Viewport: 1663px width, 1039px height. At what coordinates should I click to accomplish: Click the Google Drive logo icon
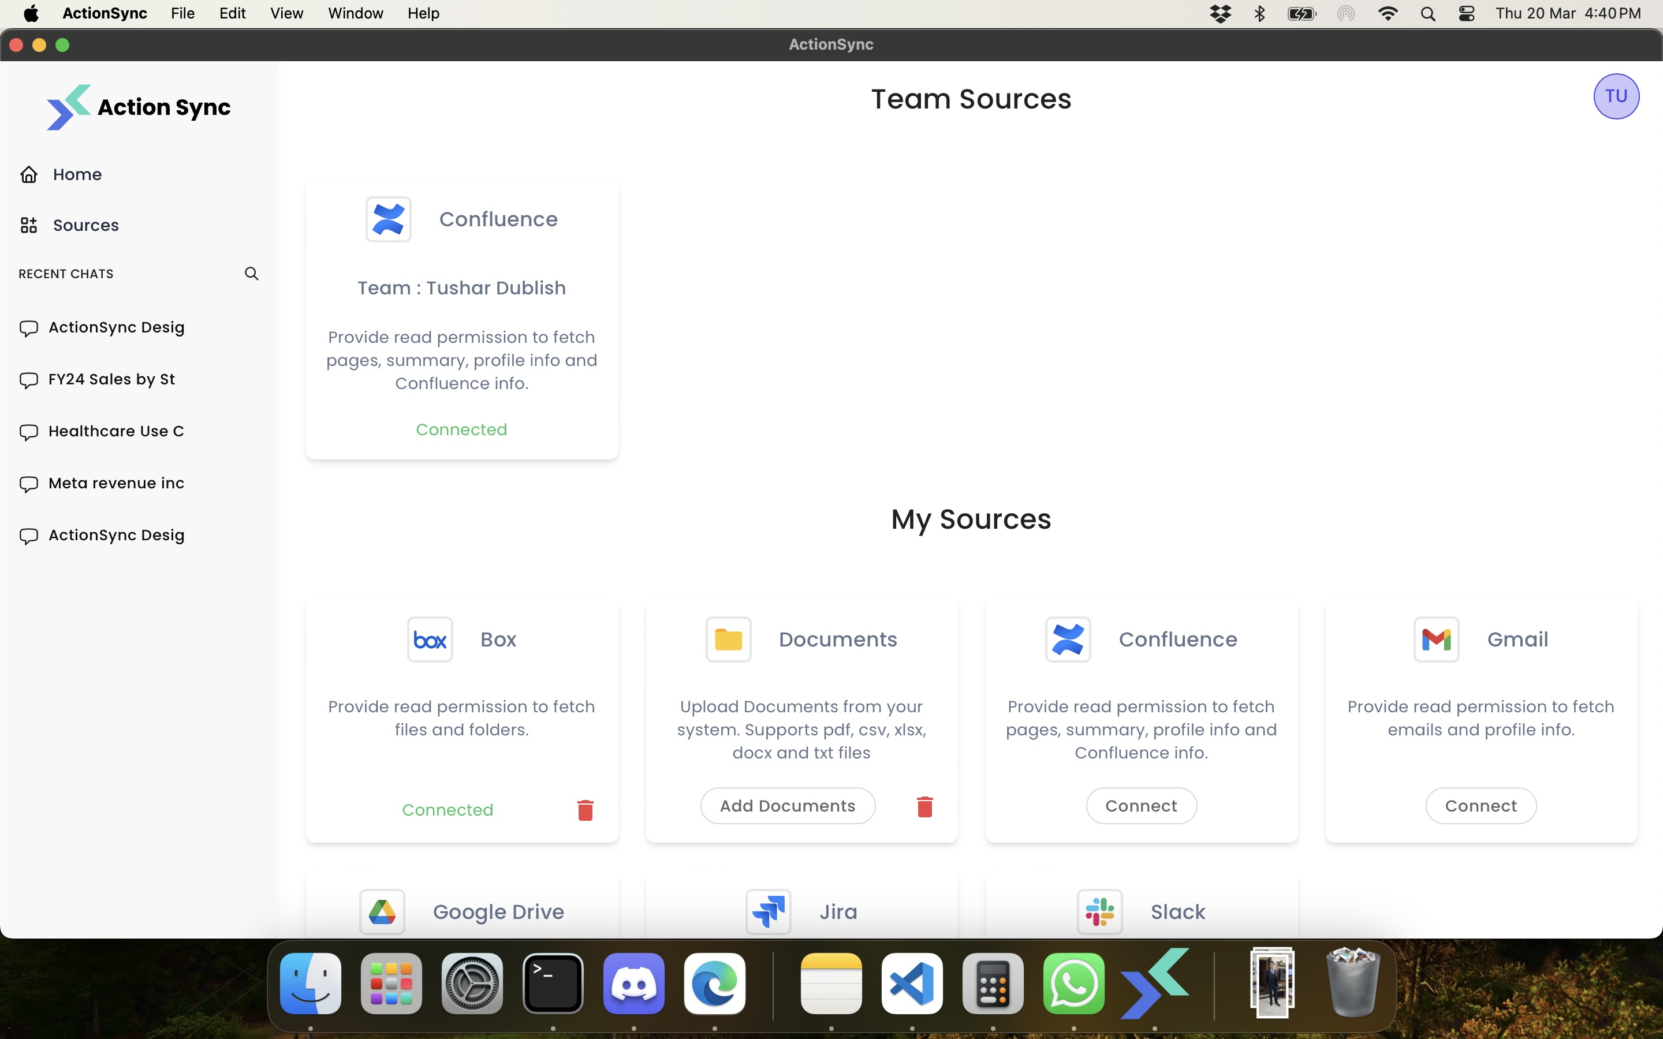tap(382, 912)
